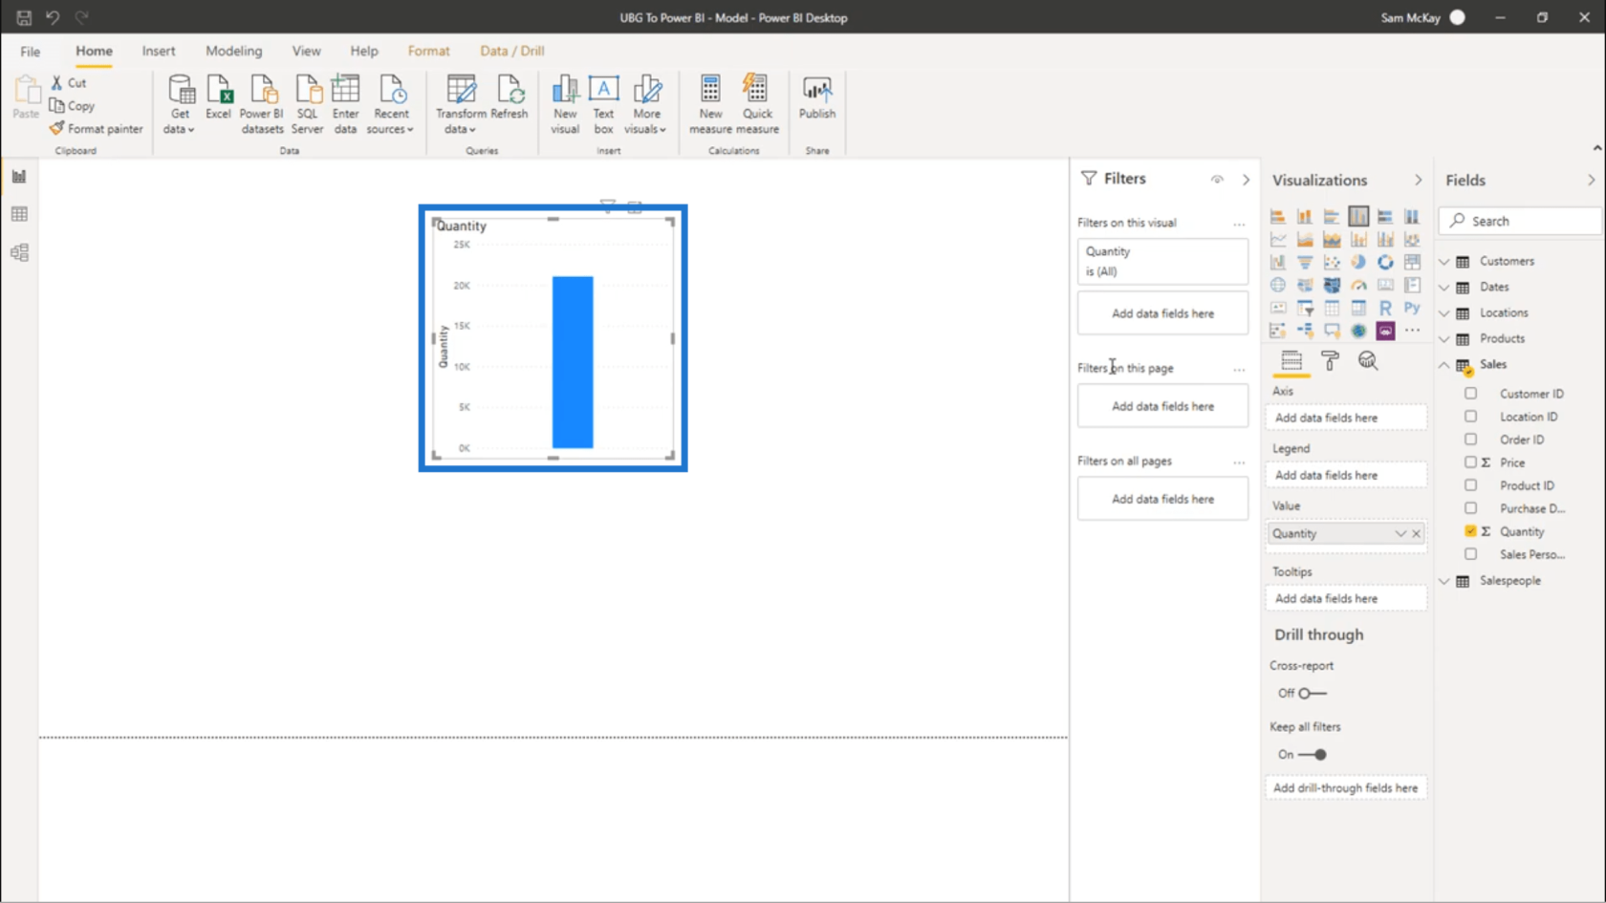Check the Price field
This screenshot has width=1606, height=903.
tap(1470, 462)
